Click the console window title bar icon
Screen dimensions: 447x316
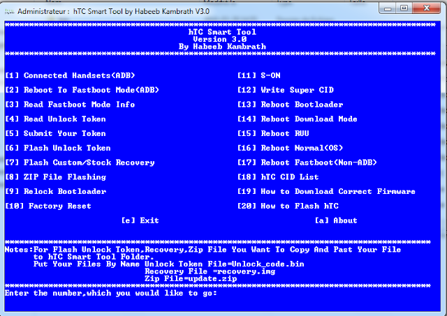(x=9, y=11)
